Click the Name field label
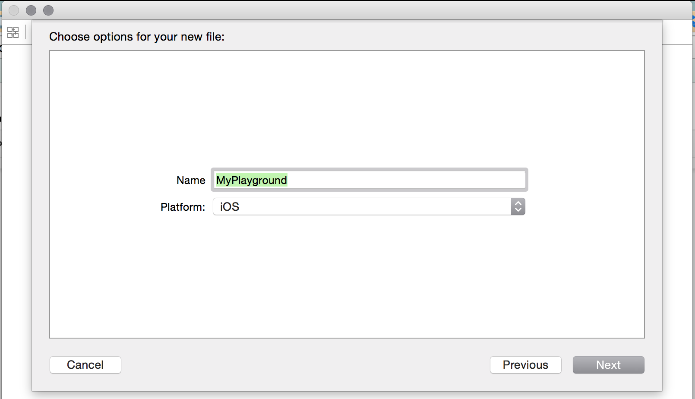 [x=191, y=180]
